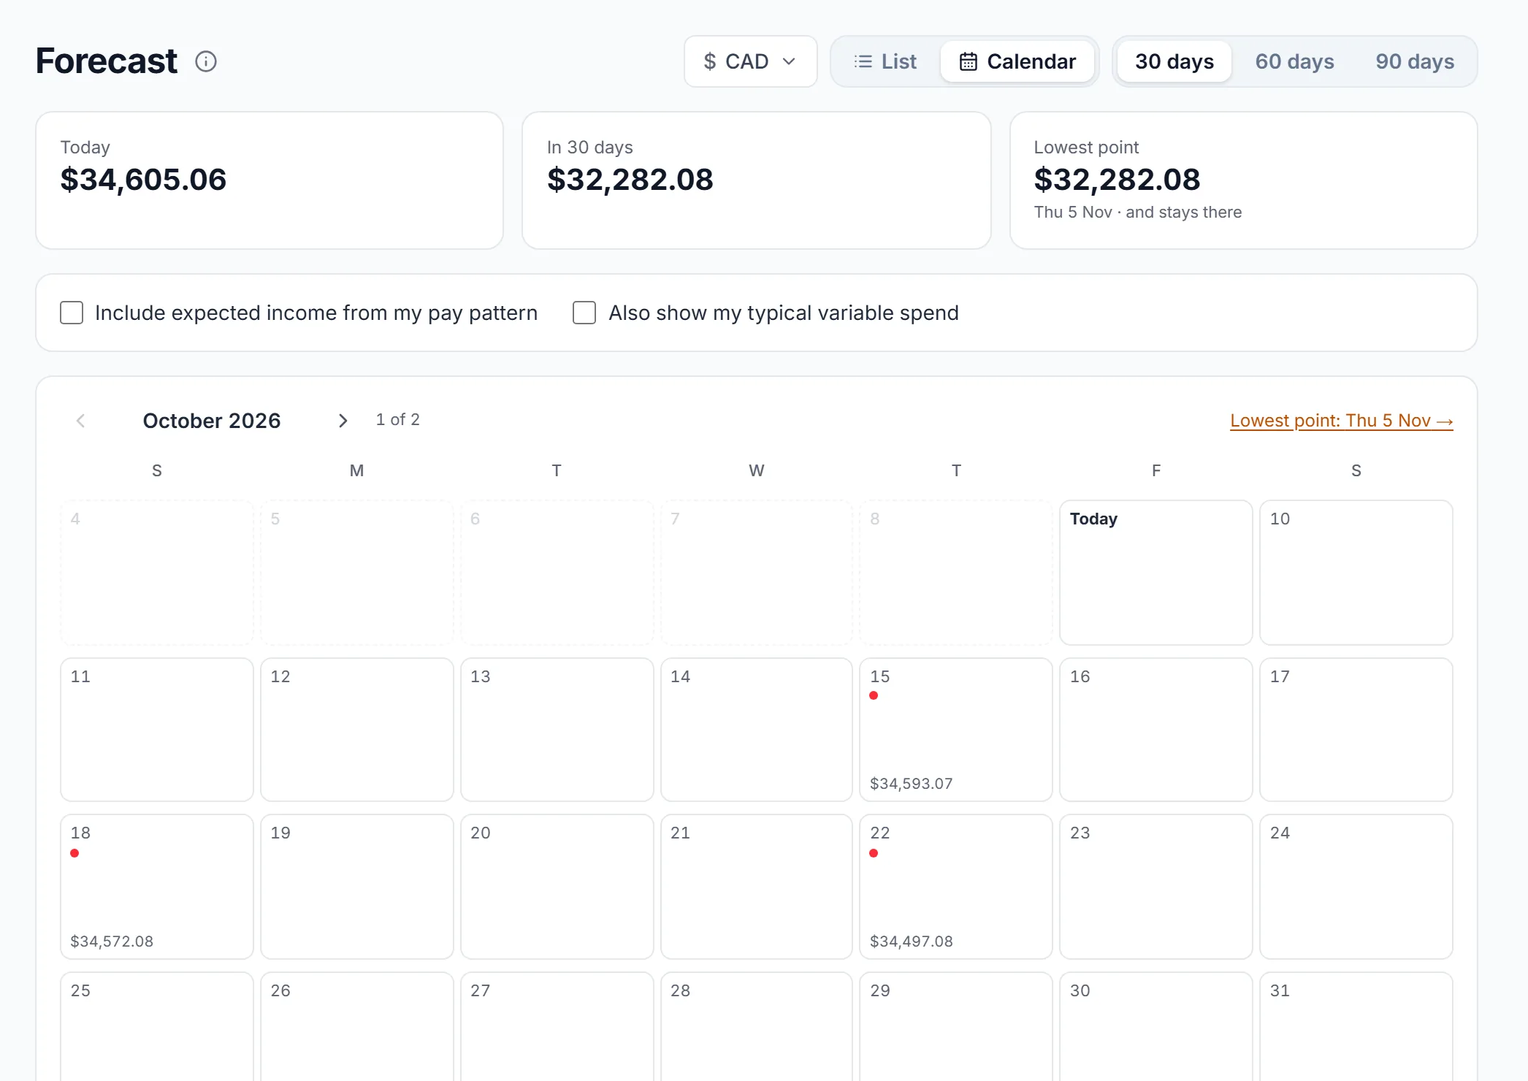Select the October 27 cell
The width and height of the screenshot is (1528, 1081).
[x=557, y=1026]
